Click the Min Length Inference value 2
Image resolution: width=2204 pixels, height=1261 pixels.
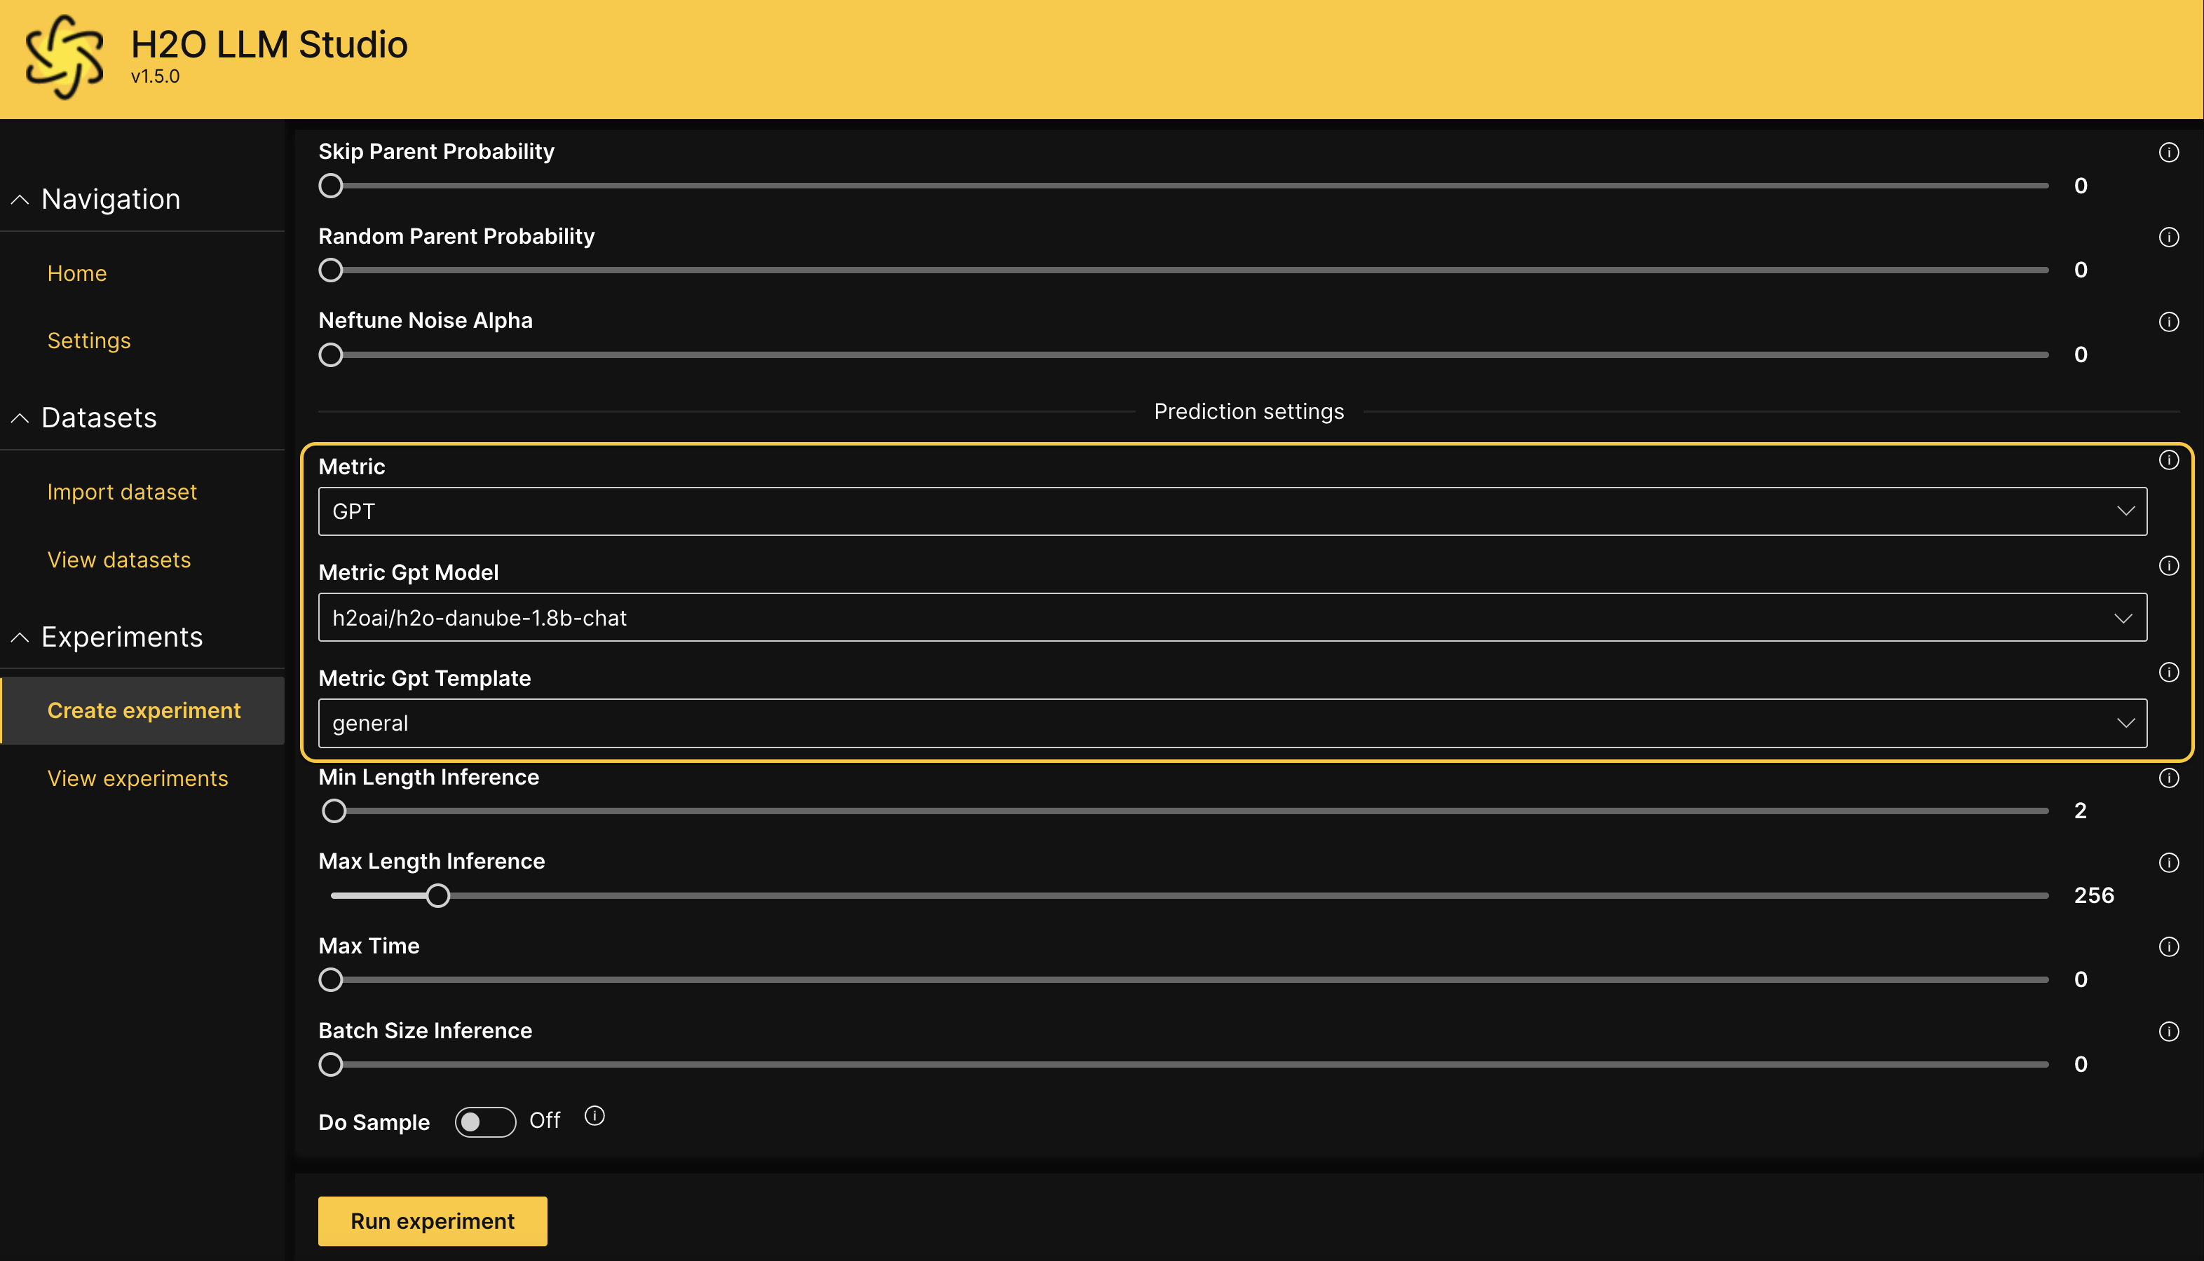(x=2080, y=811)
